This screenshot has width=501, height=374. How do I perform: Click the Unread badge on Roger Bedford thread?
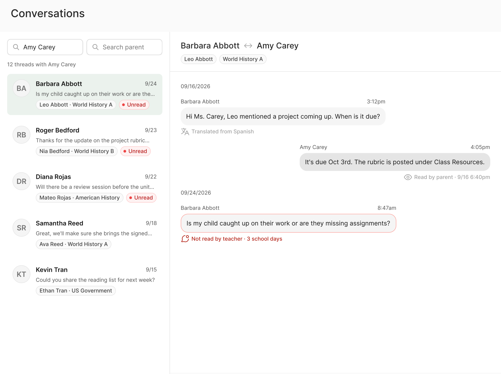(x=135, y=151)
